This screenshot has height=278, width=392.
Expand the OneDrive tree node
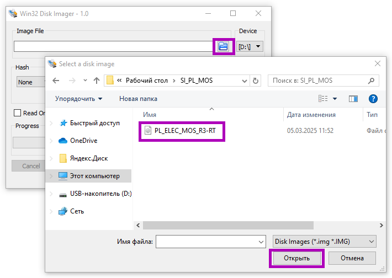51,141
